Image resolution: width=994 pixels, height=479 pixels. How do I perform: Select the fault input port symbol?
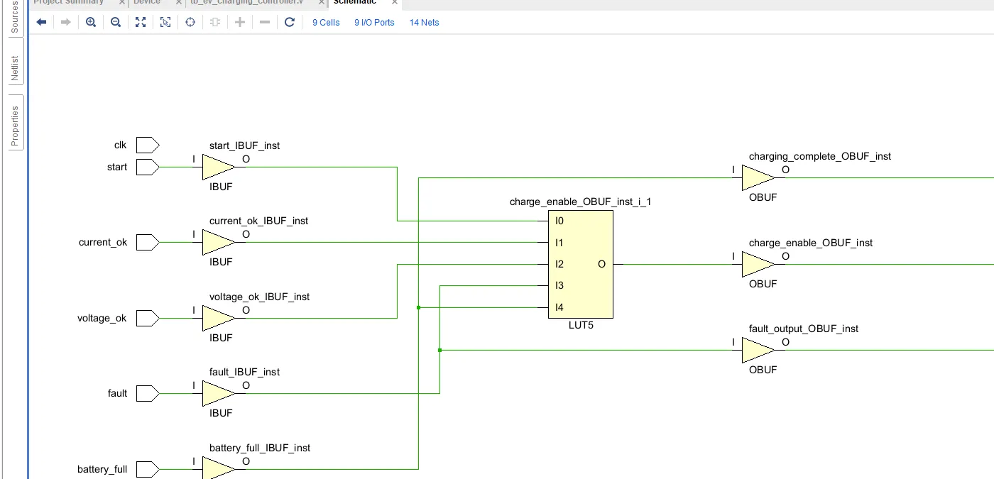click(148, 394)
